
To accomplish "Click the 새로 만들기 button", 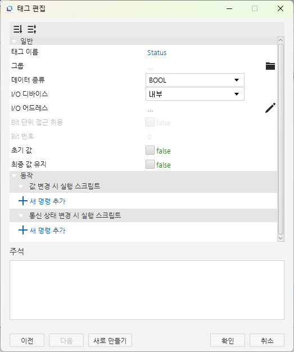I will 110,340.
